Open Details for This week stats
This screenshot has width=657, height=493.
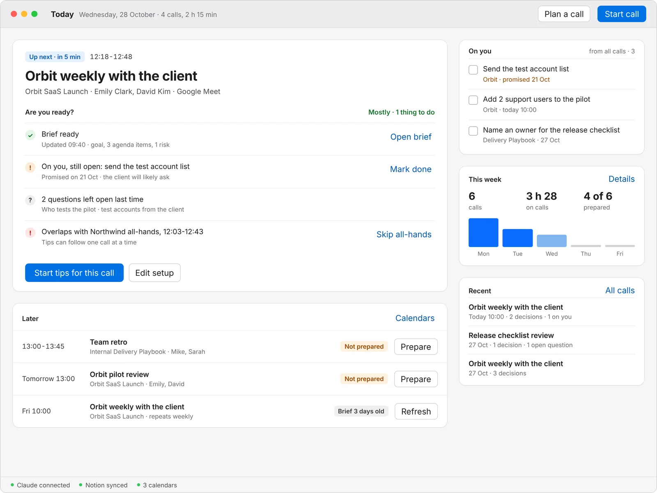pyautogui.click(x=621, y=179)
